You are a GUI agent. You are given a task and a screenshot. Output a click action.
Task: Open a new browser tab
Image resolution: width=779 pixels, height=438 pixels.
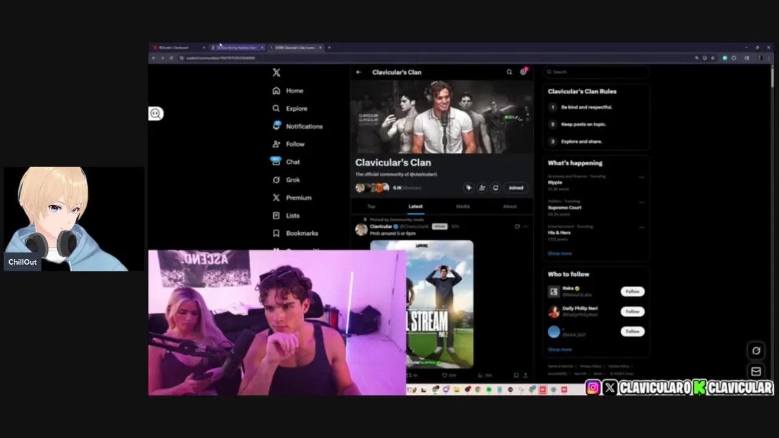pyautogui.click(x=329, y=47)
